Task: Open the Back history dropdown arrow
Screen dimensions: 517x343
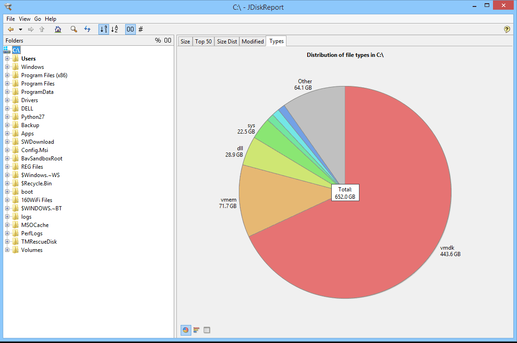Action: click(20, 29)
